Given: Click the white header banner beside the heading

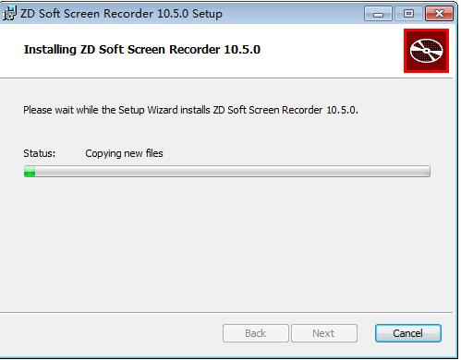Looking at the screenshot, I should [332, 50].
